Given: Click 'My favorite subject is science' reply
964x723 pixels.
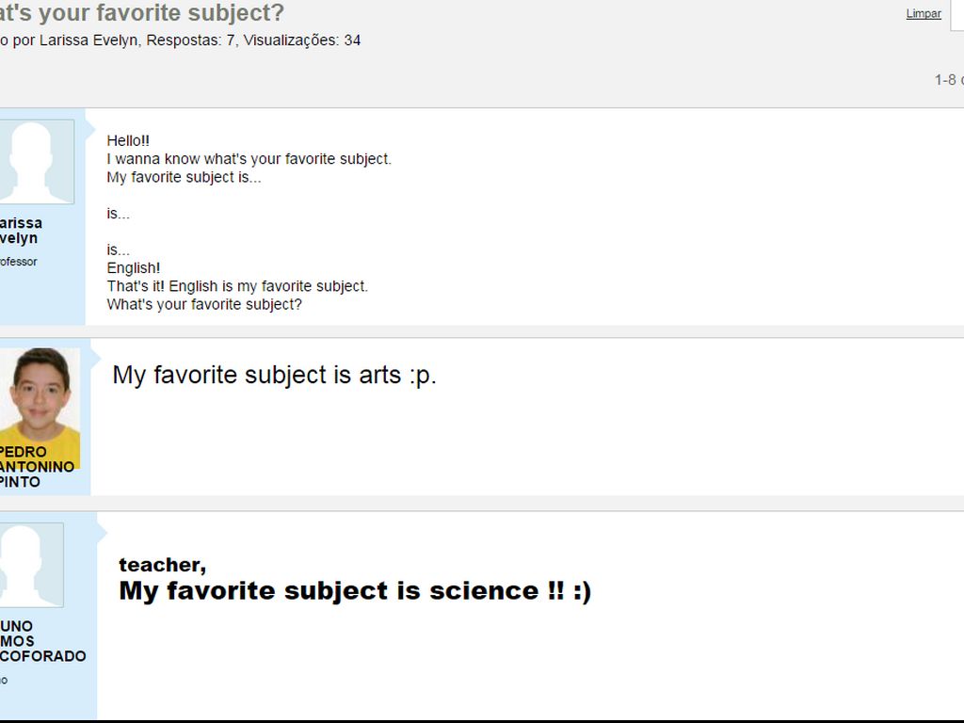Looking at the screenshot, I should (354, 591).
